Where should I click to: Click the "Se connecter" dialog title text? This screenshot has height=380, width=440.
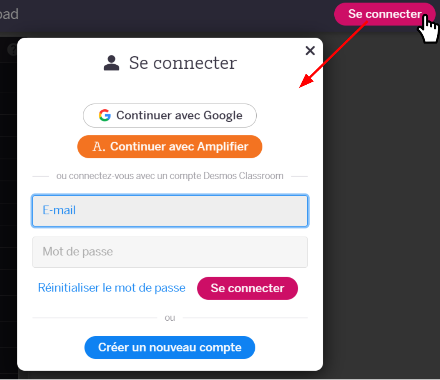tap(183, 62)
